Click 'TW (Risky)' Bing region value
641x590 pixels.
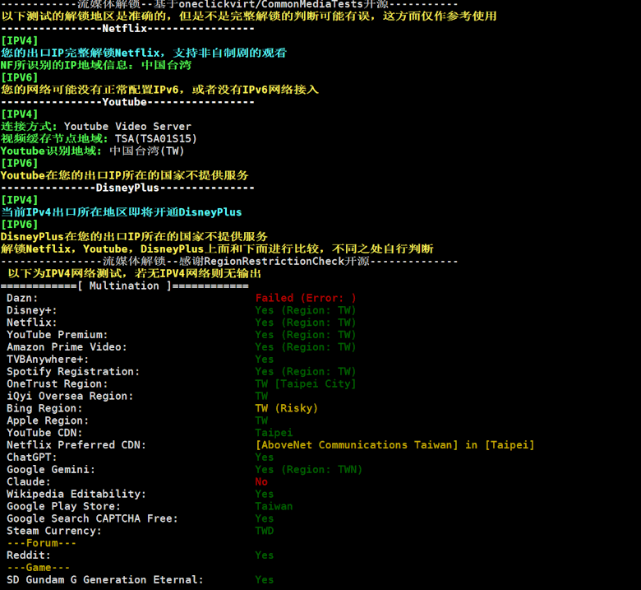287,409
